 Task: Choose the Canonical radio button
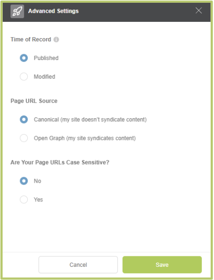coord(24,120)
